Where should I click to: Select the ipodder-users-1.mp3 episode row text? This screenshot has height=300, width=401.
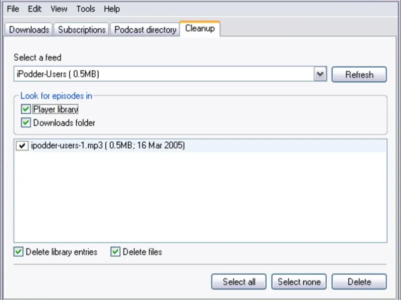click(108, 145)
